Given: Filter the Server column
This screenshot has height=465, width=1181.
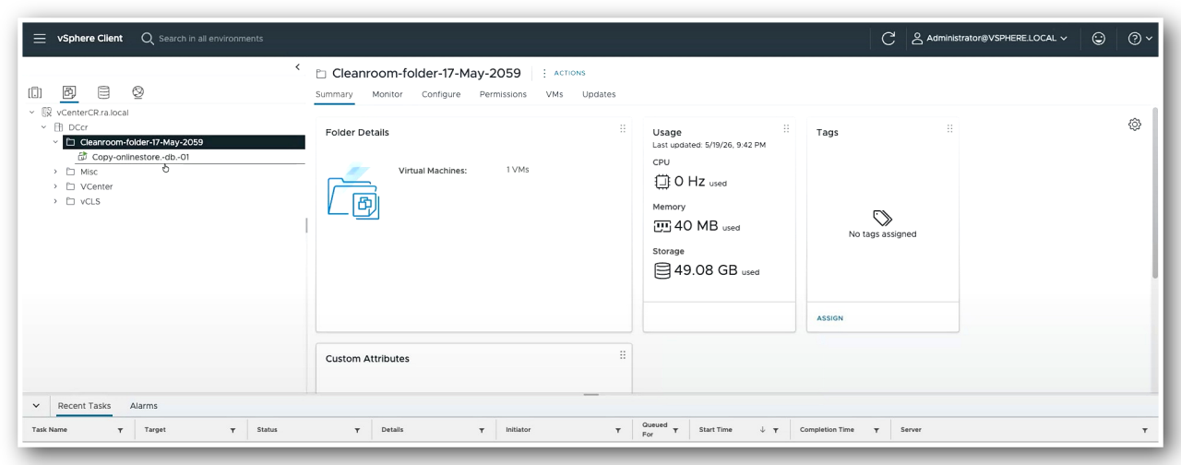Looking at the screenshot, I should (x=1145, y=431).
